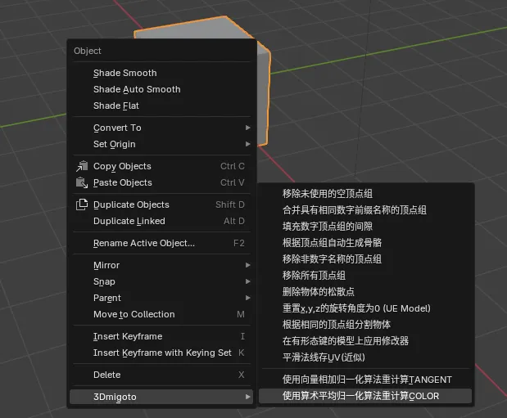Select 合并具有相同数字前缀名称的顶点组
The height and width of the screenshot is (418, 507).
coord(365,210)
